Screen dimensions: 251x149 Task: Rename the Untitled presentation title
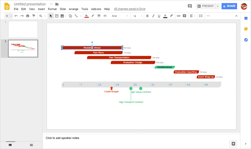pyautogui.click(x=30, y=4)
